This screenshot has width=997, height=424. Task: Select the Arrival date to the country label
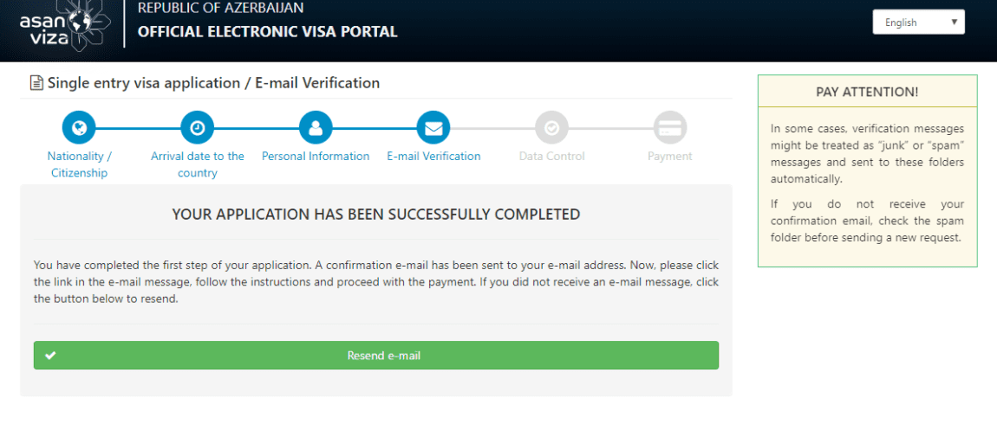197,164
